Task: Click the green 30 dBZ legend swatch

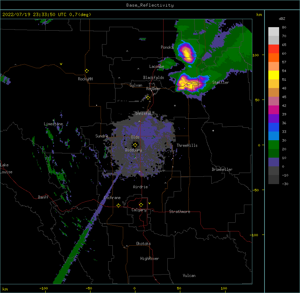Action: (x=274, y=145)
